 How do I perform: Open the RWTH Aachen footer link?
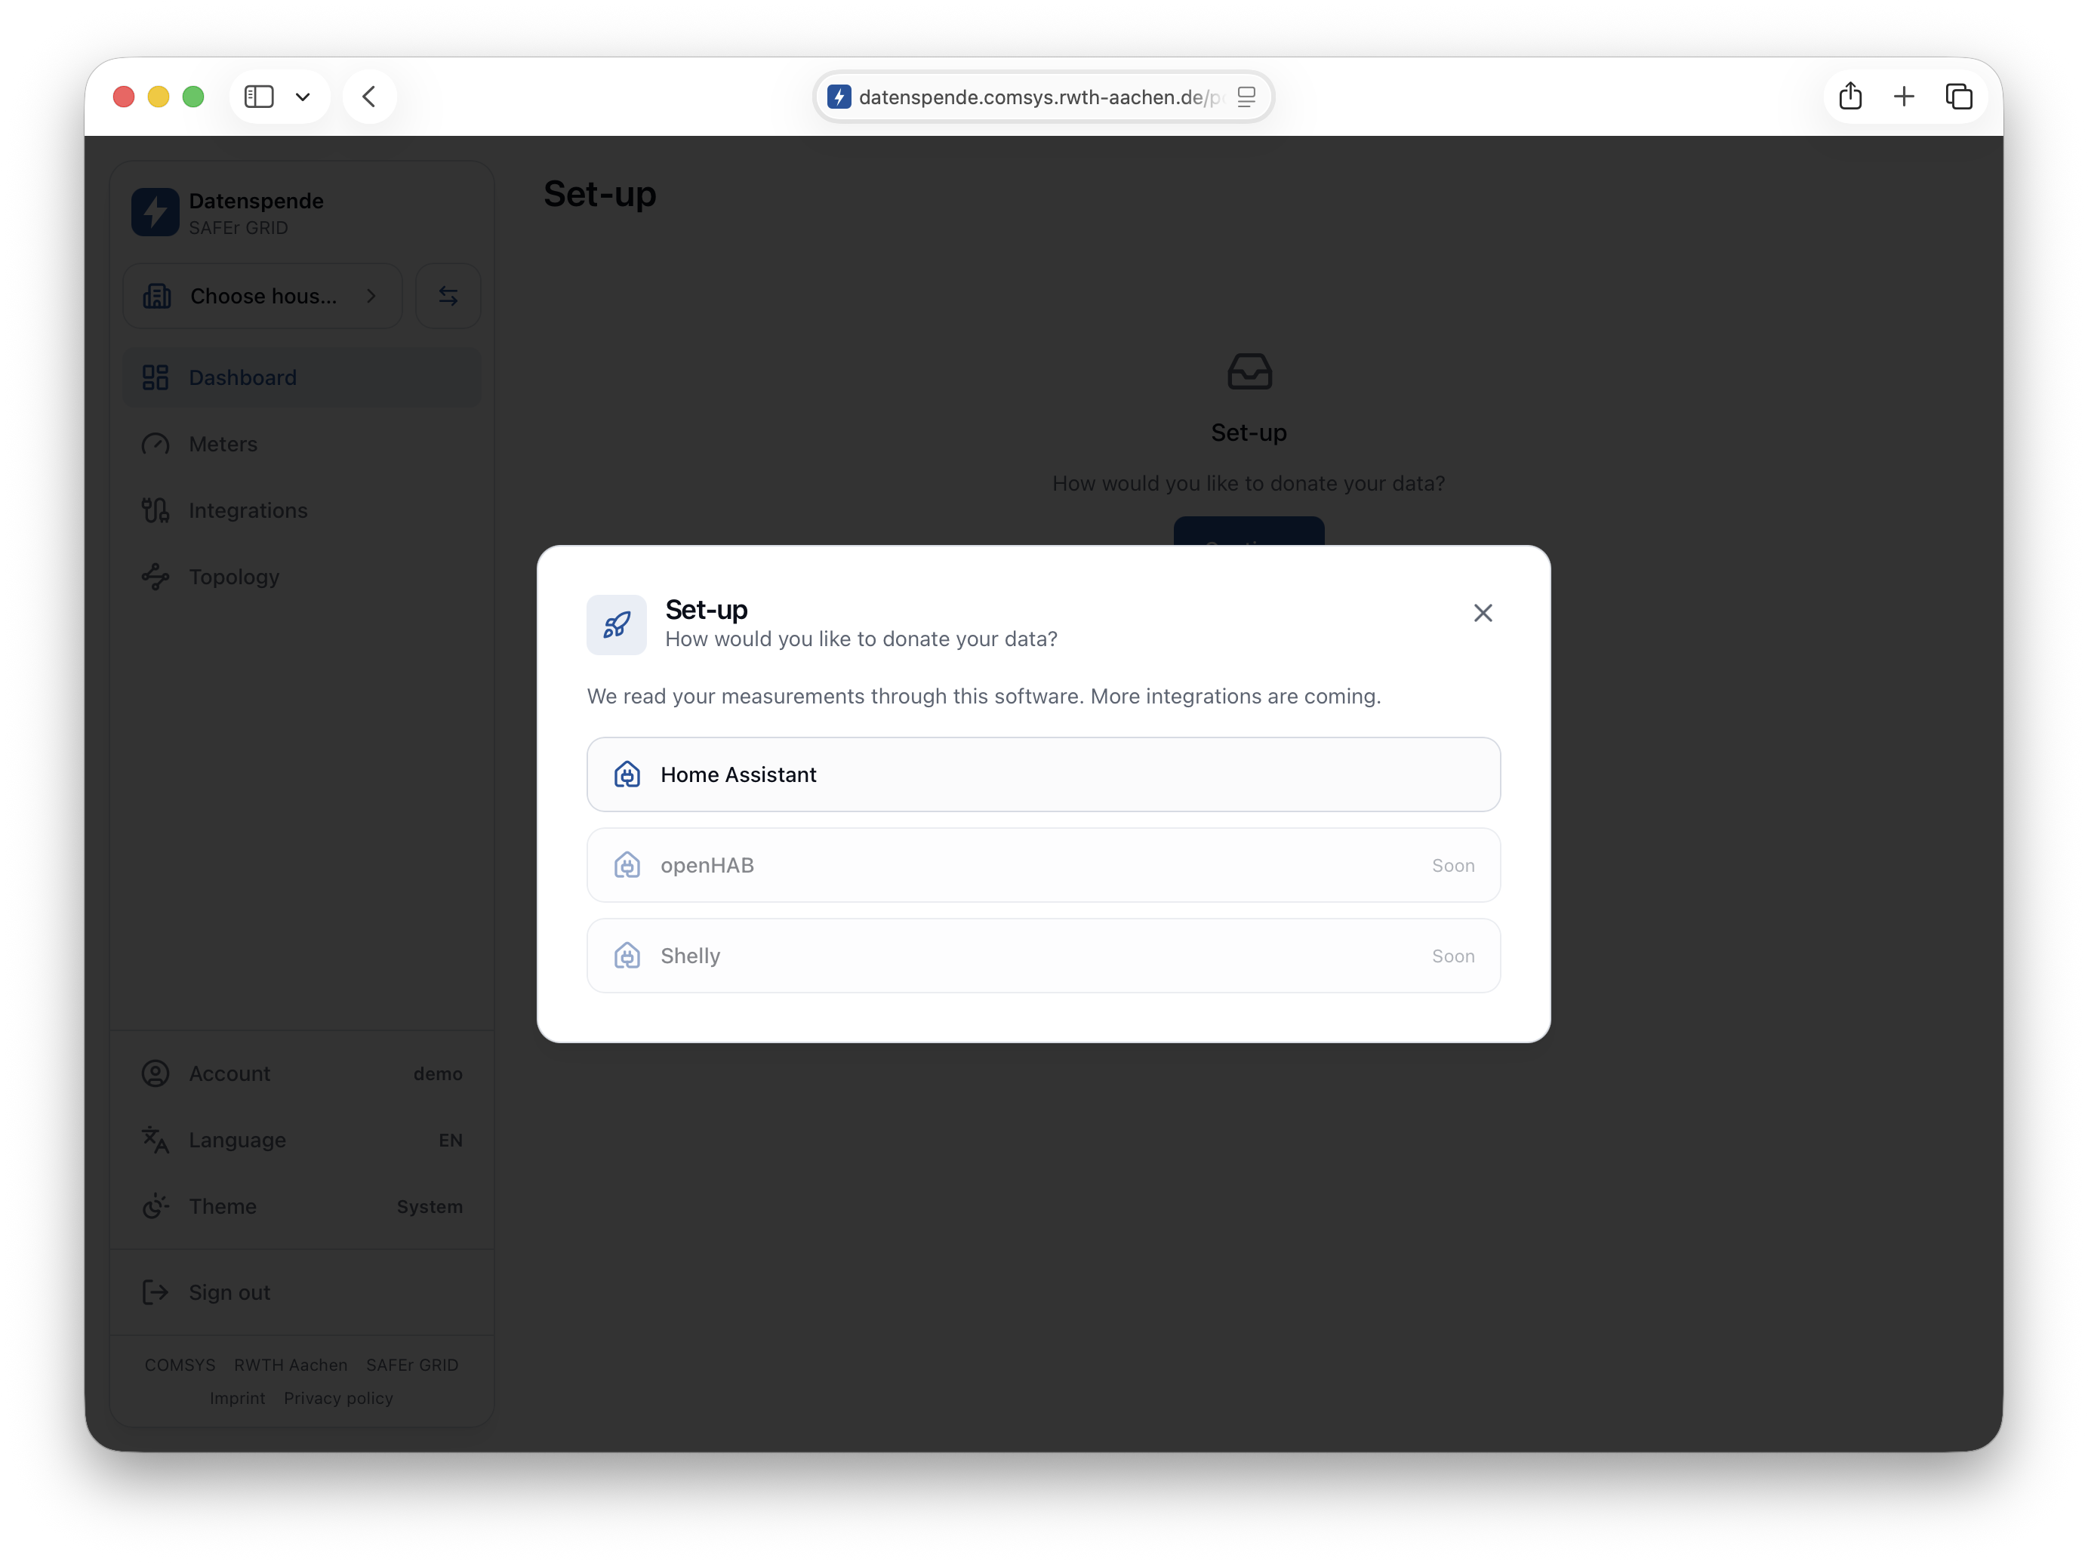pyautogui.click(x=291, y=1365)
